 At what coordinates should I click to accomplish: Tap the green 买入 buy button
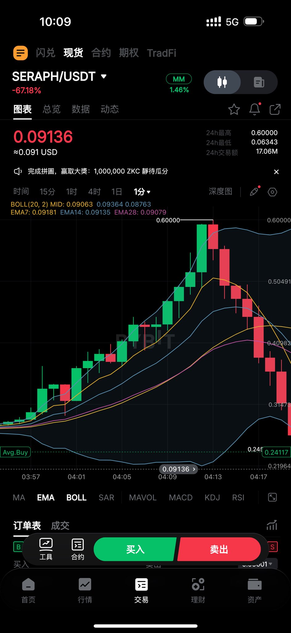135,549
